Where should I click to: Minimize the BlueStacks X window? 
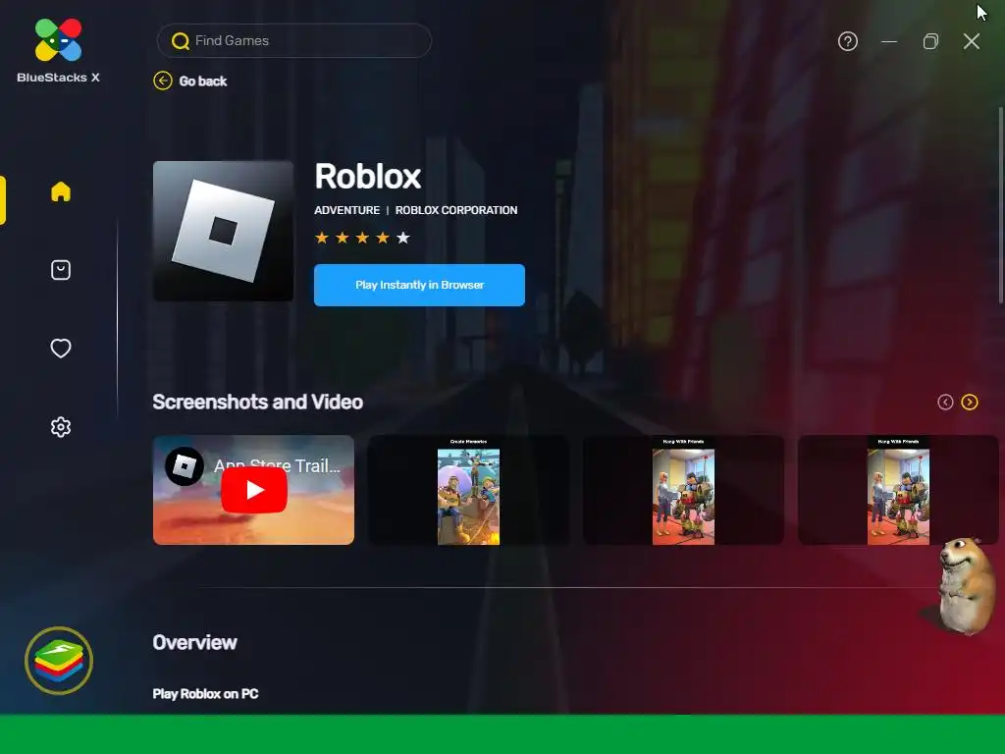[889, 41]
